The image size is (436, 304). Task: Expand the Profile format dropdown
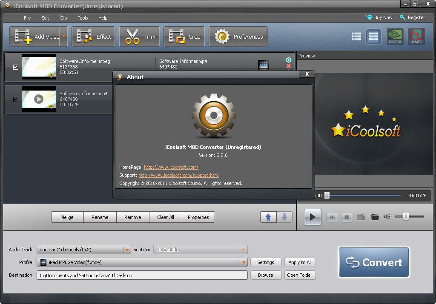point(243,262)
